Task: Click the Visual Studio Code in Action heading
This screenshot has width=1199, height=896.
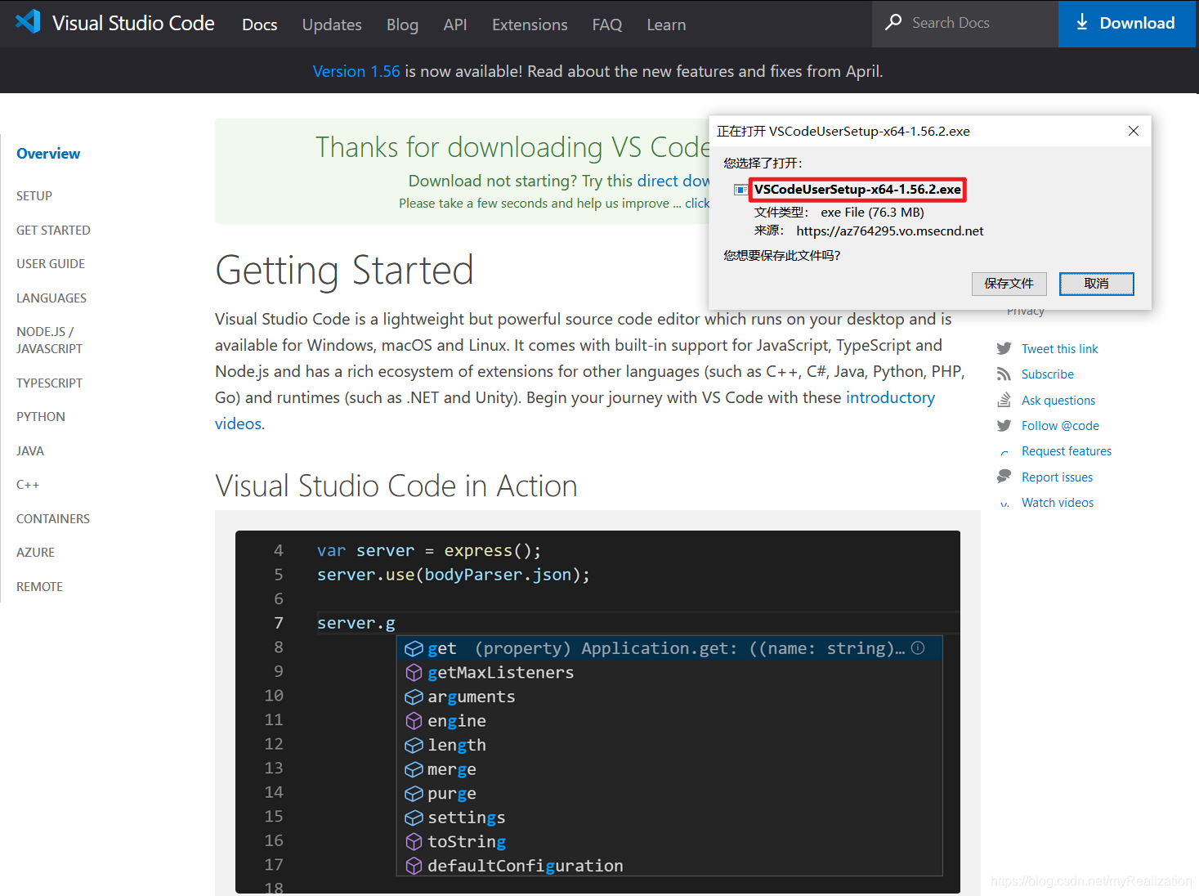Action: (x=396, y=486)
